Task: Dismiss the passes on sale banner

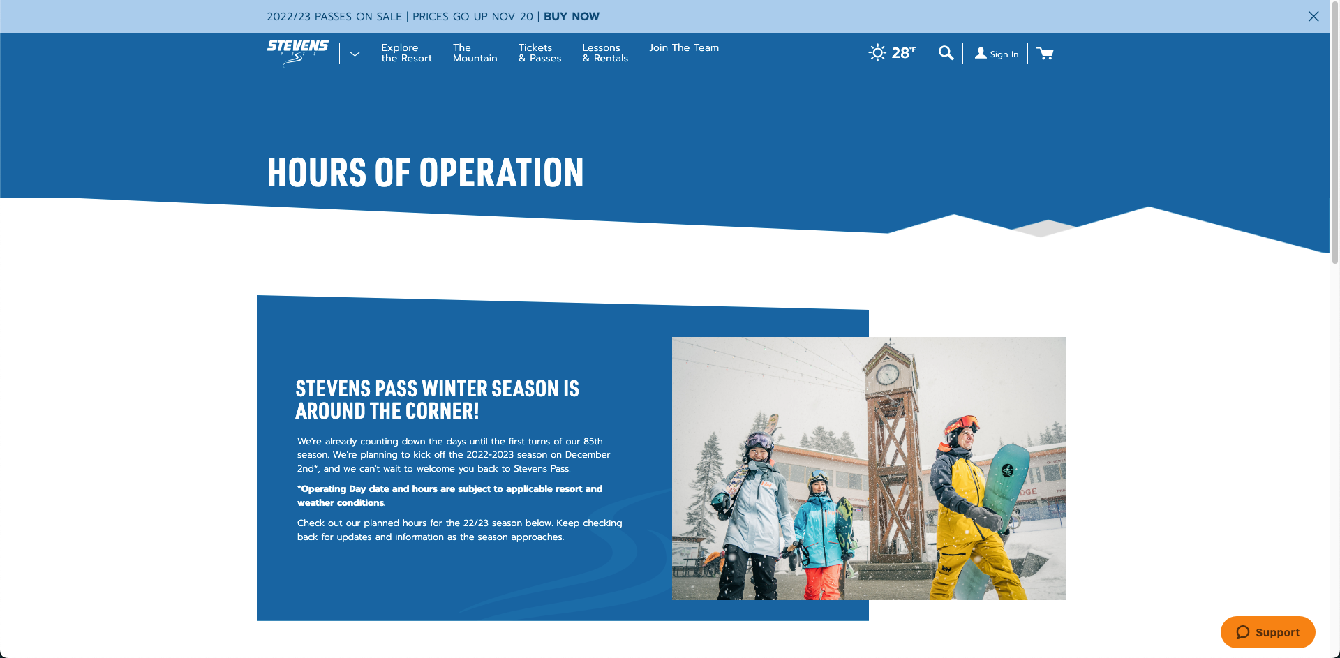Action: 1313,16
